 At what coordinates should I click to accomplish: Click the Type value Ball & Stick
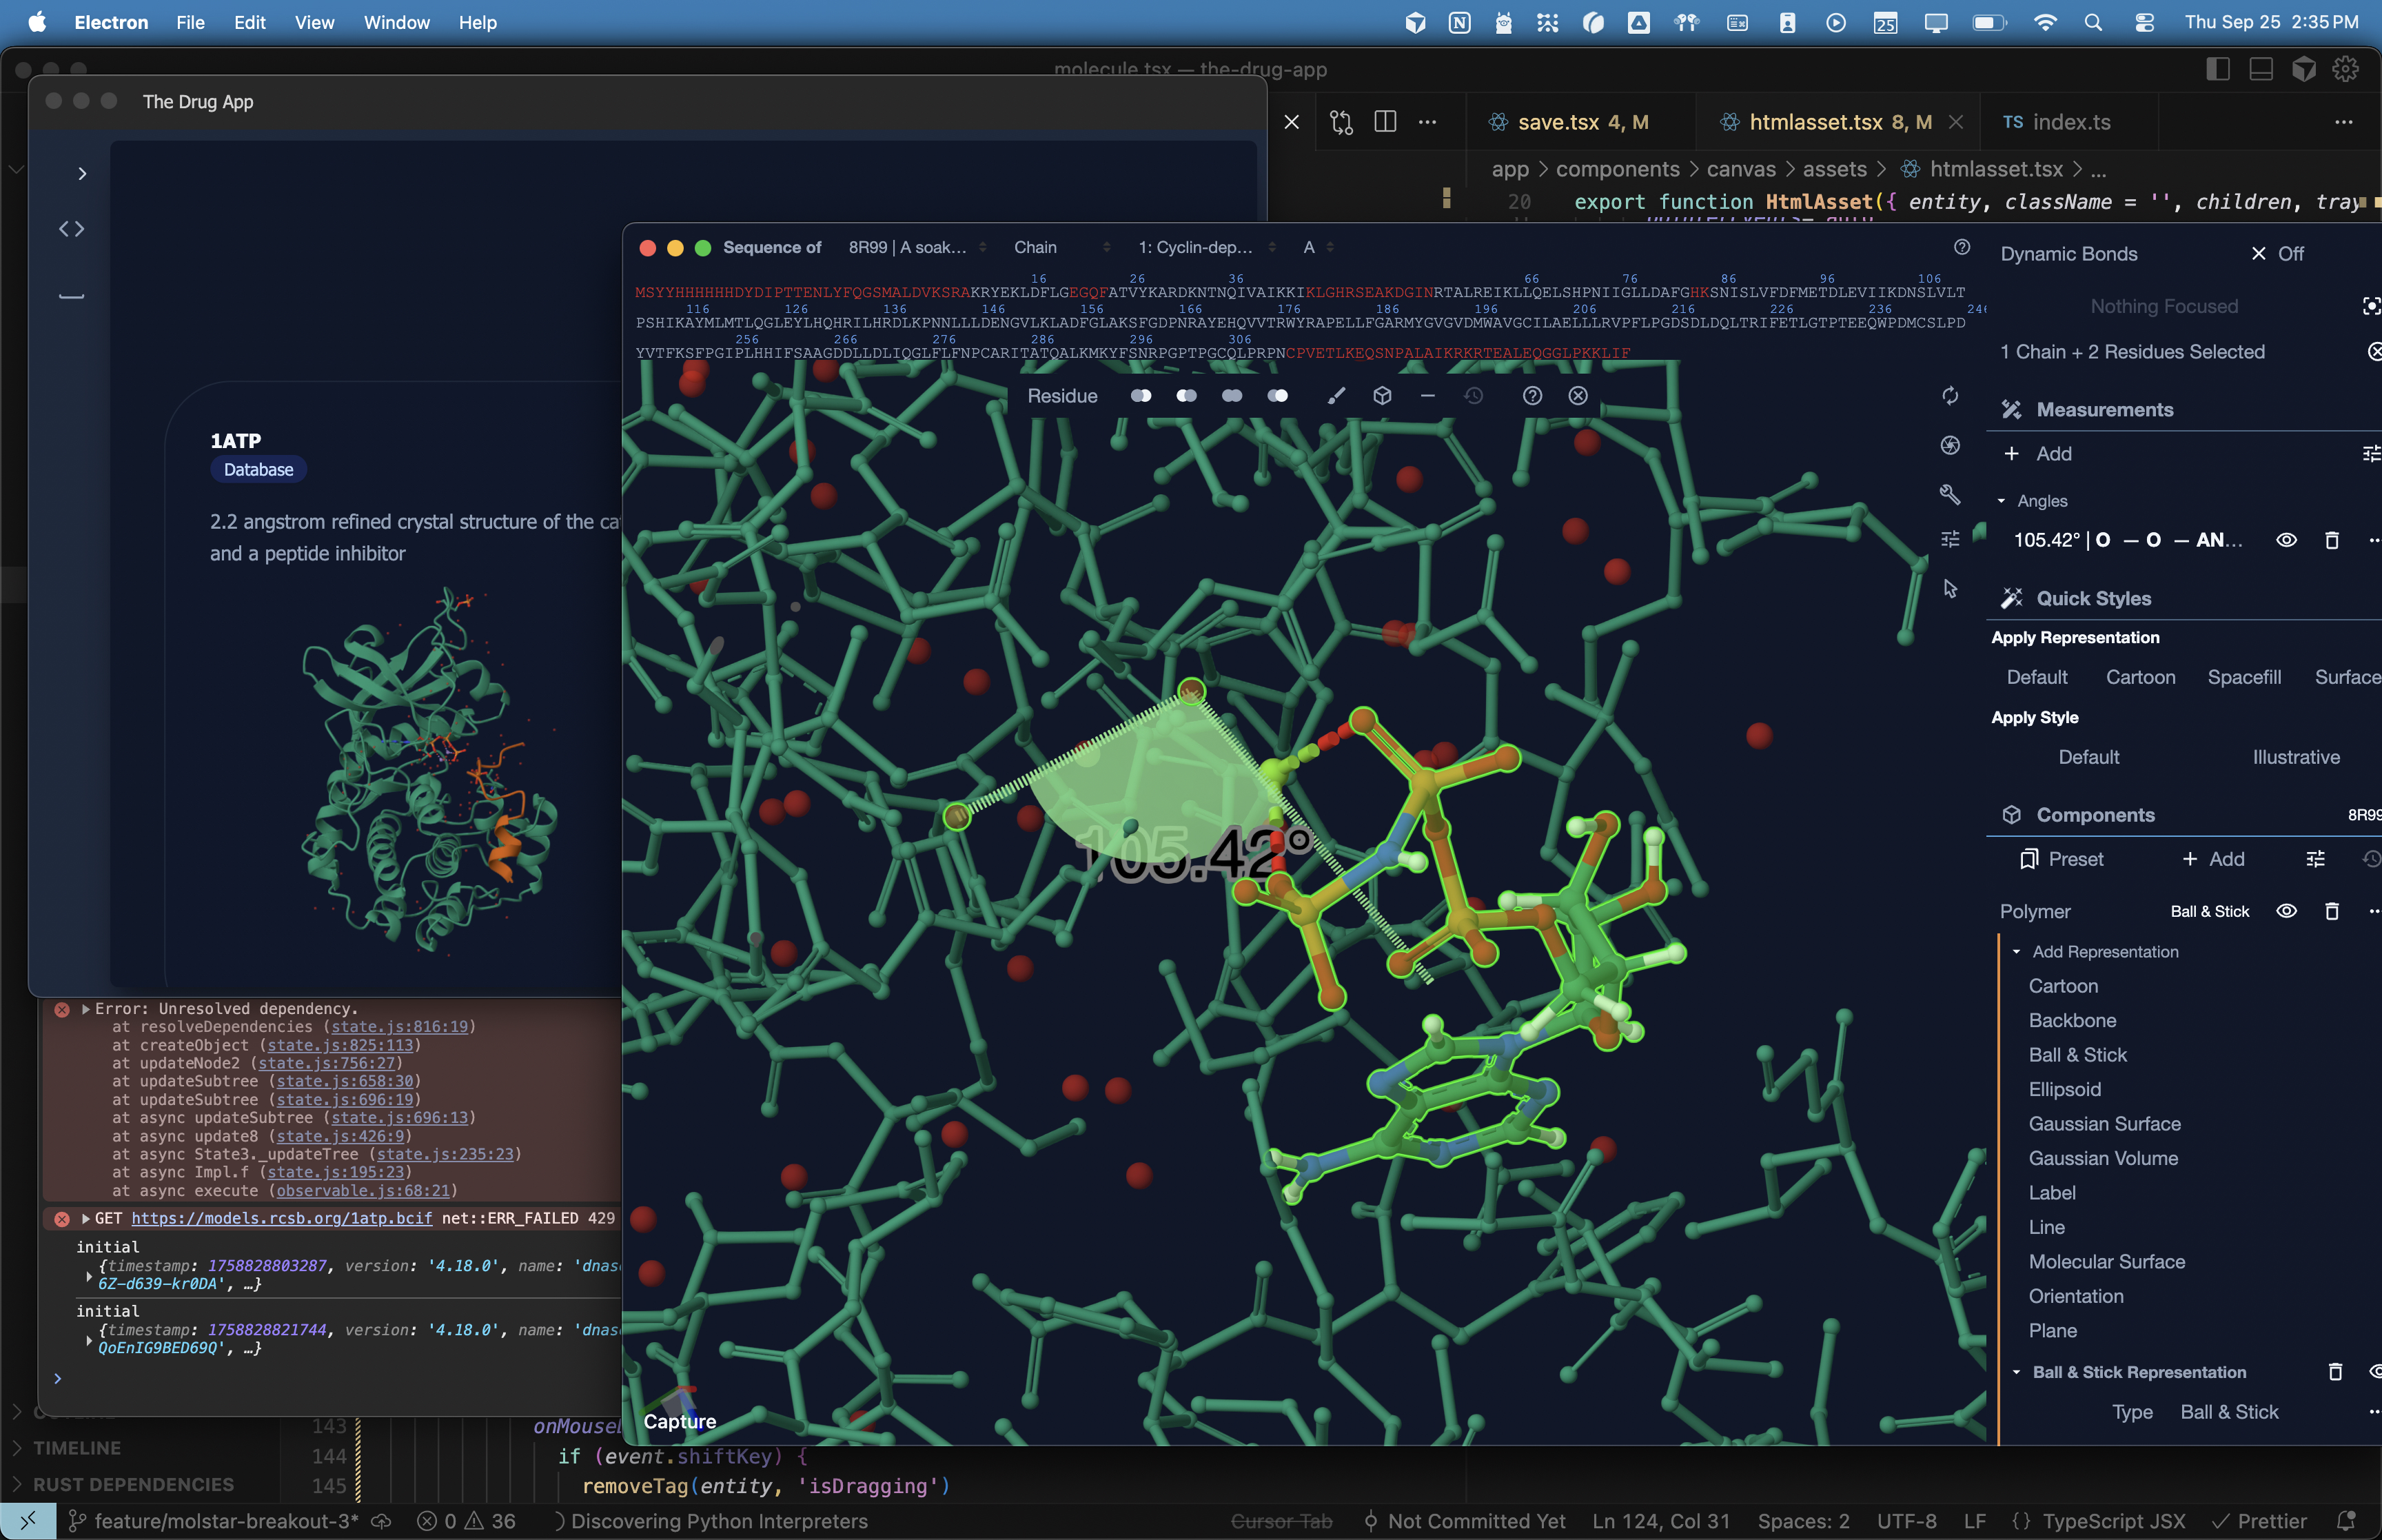click(x=2229, y=1412)
